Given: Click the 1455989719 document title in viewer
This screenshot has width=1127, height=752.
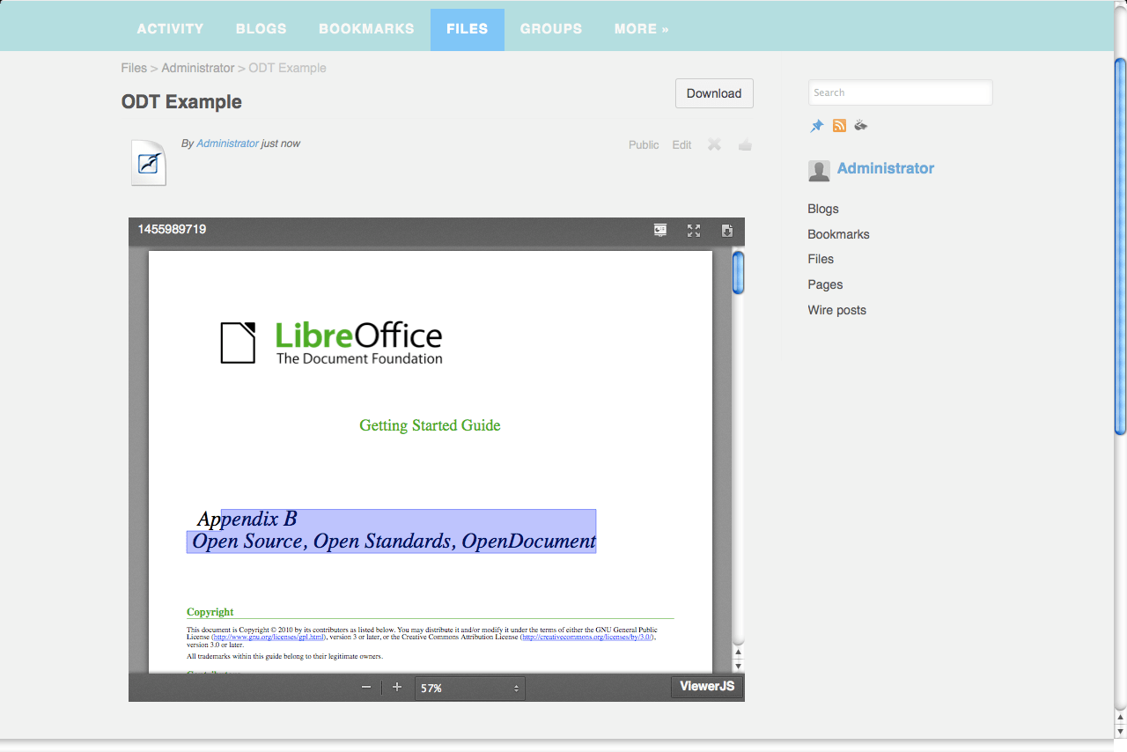Looking at the screenshot, I should 172,229.
